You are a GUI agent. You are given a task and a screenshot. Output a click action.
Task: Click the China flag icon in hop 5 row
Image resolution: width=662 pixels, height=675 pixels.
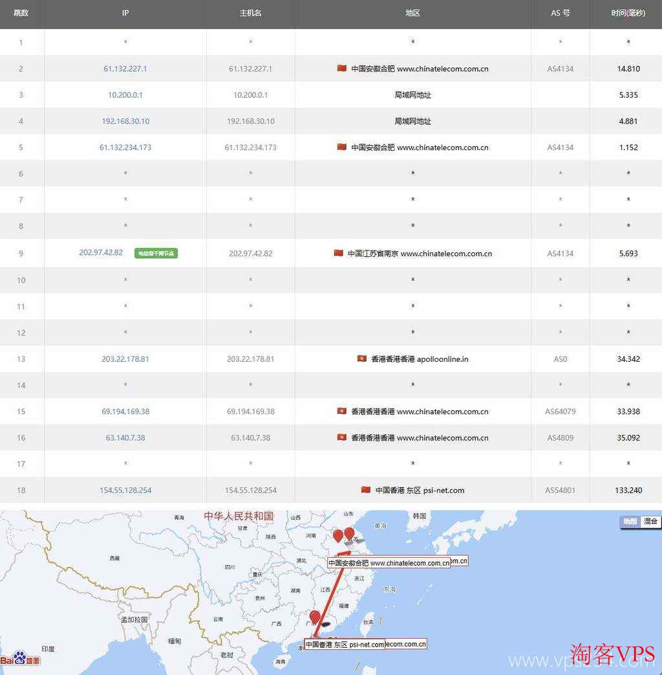coord(341,147)
